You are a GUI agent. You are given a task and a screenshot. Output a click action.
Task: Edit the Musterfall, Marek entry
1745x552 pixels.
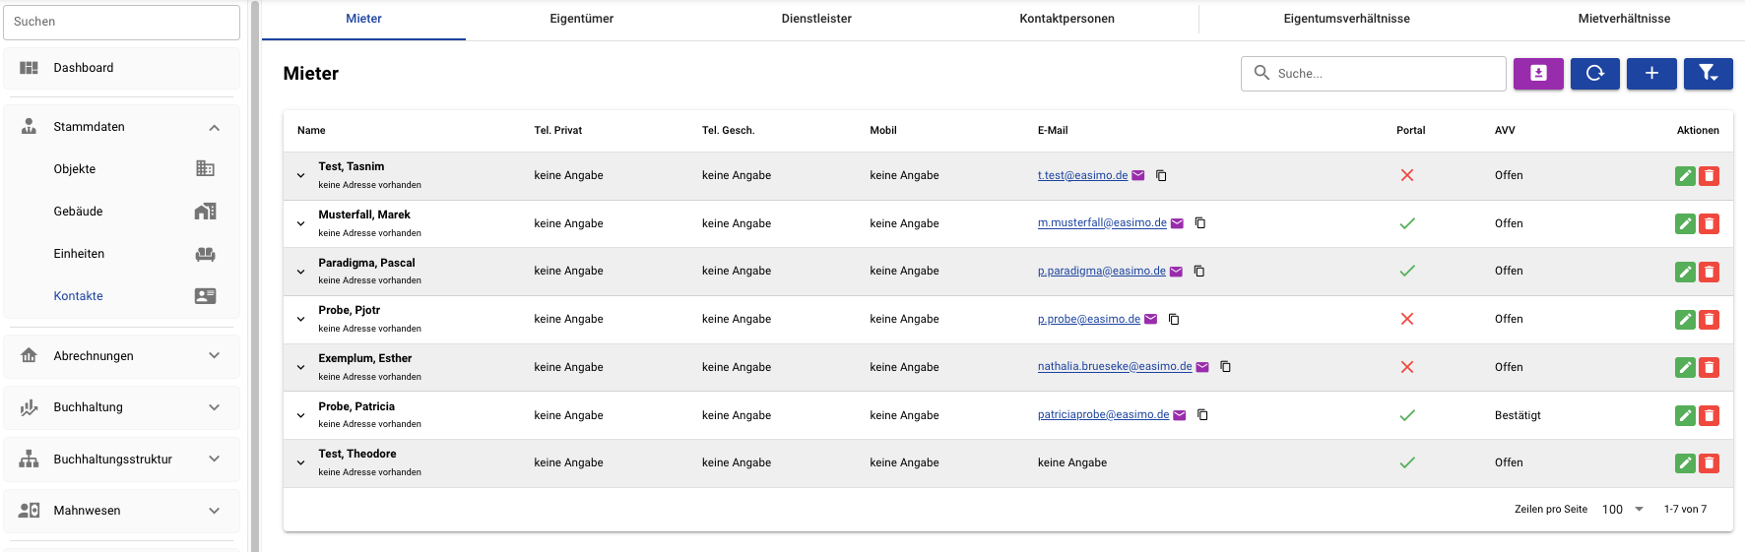click(1685, 224)
